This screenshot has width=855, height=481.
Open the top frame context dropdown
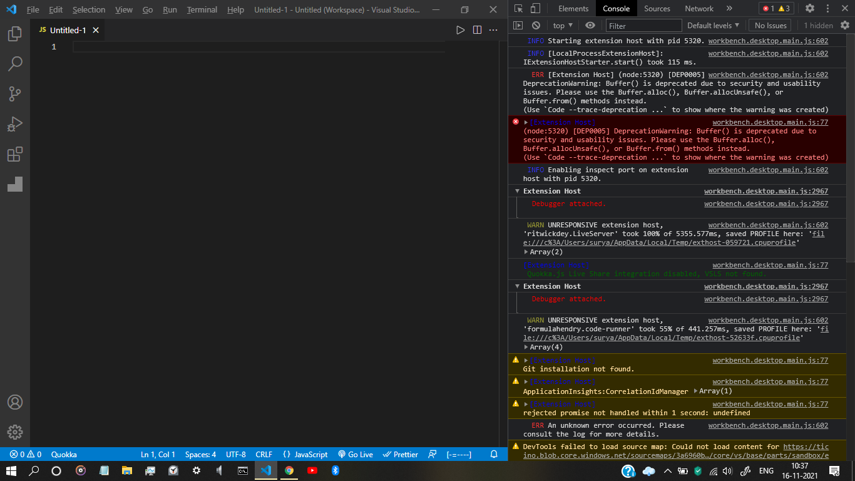point(561,25)
